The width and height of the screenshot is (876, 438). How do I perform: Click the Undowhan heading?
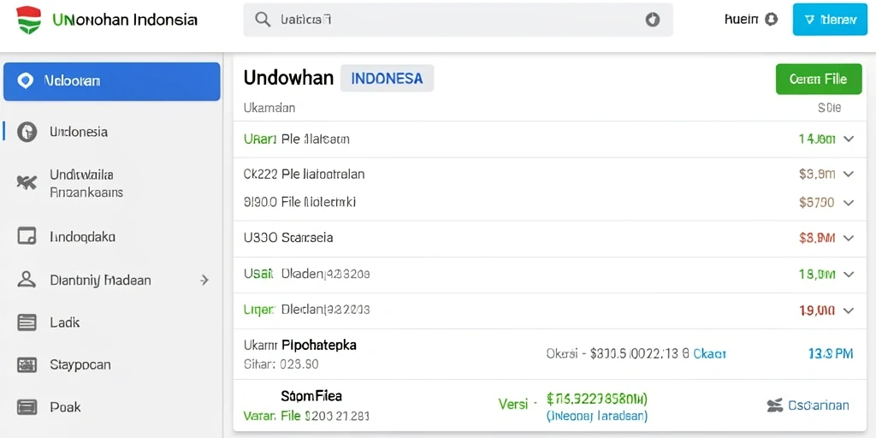click(288, 78)
